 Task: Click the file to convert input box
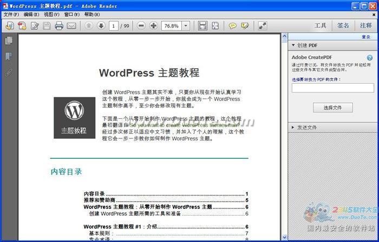[x=332, y=88]
